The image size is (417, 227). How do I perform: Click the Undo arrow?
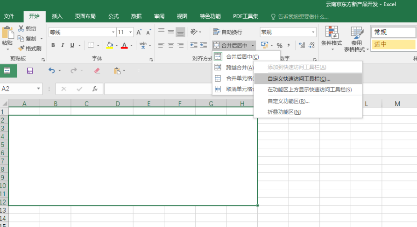pos(51,70)
